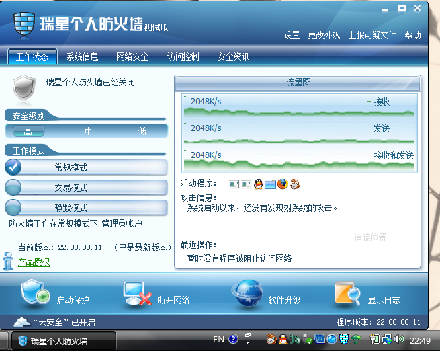
Task: Click the text 当前版本: 22.00.00.11
Action: pos(60,247)
